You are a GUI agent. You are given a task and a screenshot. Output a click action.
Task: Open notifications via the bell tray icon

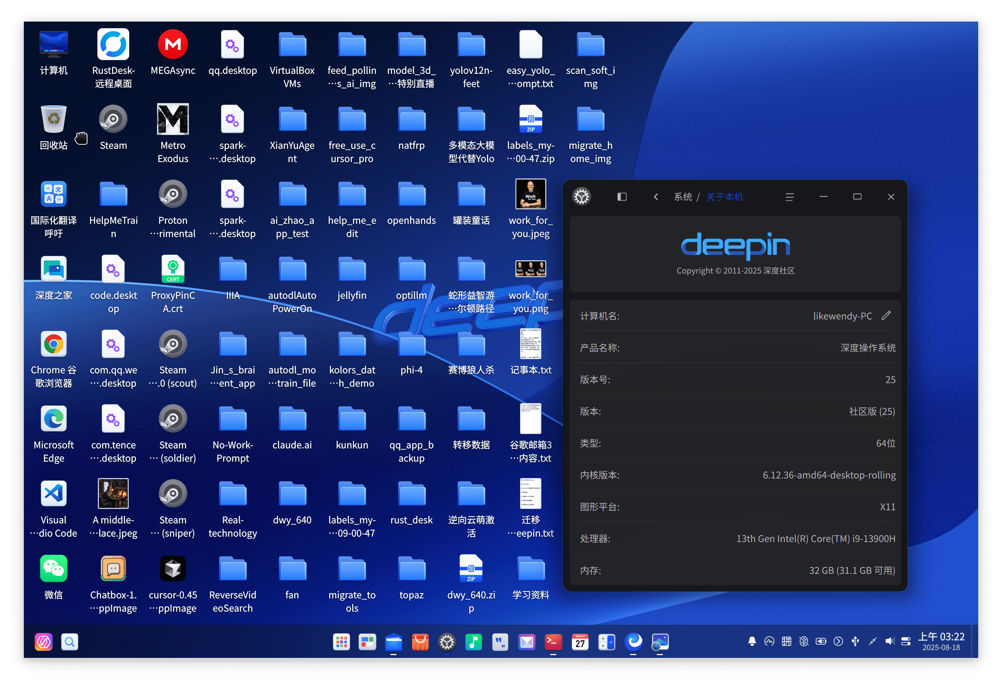[752, 641]
